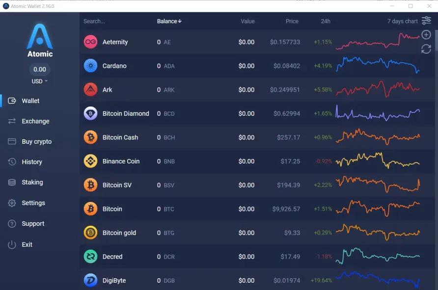
Task: Click the Cardano 7-day chart
Action: click(x=378, y=65)
